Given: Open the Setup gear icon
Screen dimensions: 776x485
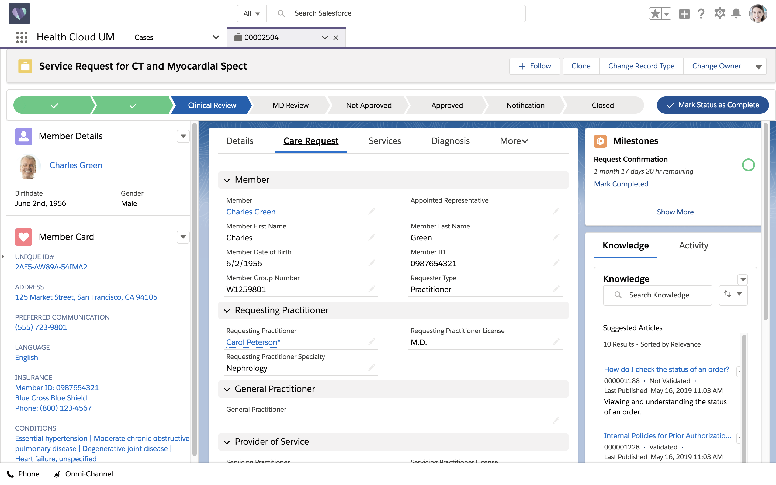Looking at the screenshot, I should [720, 13].
